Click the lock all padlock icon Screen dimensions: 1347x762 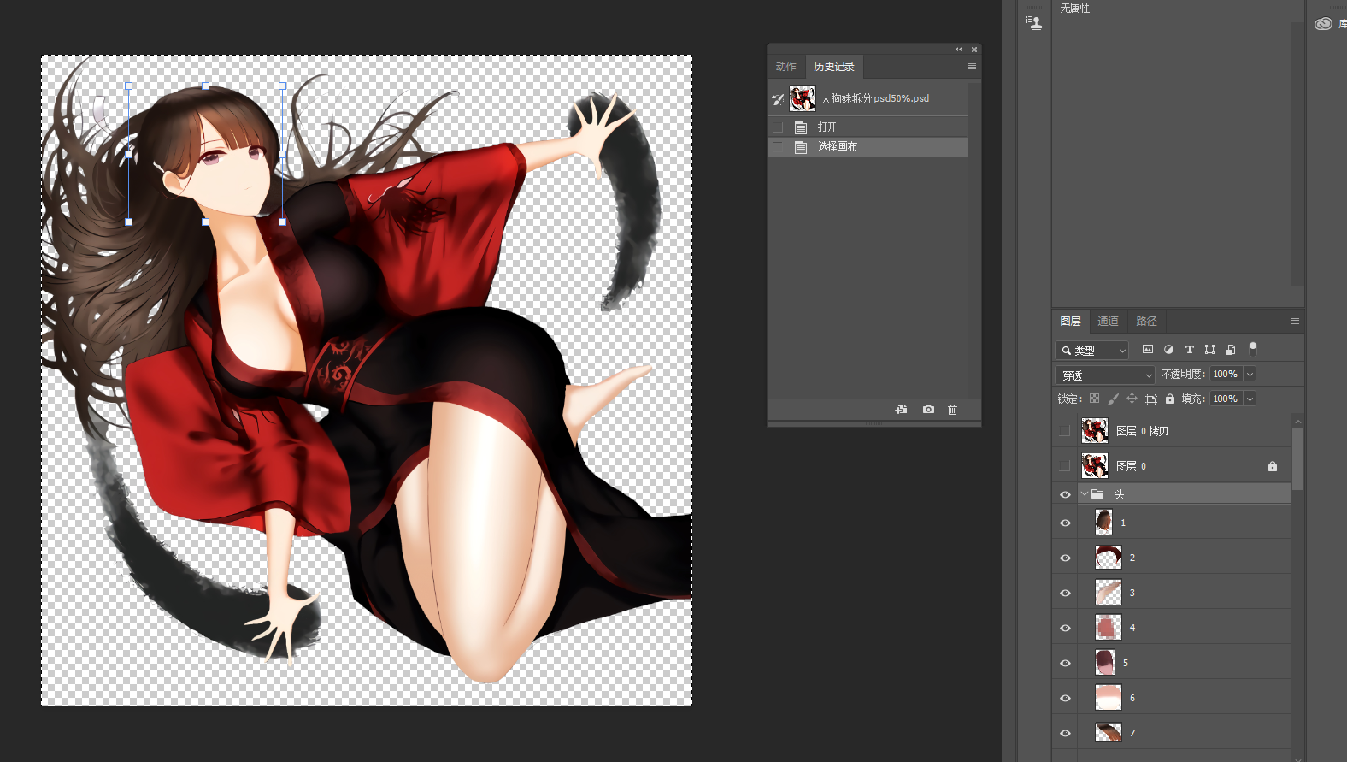click(x=1170, y=399)
